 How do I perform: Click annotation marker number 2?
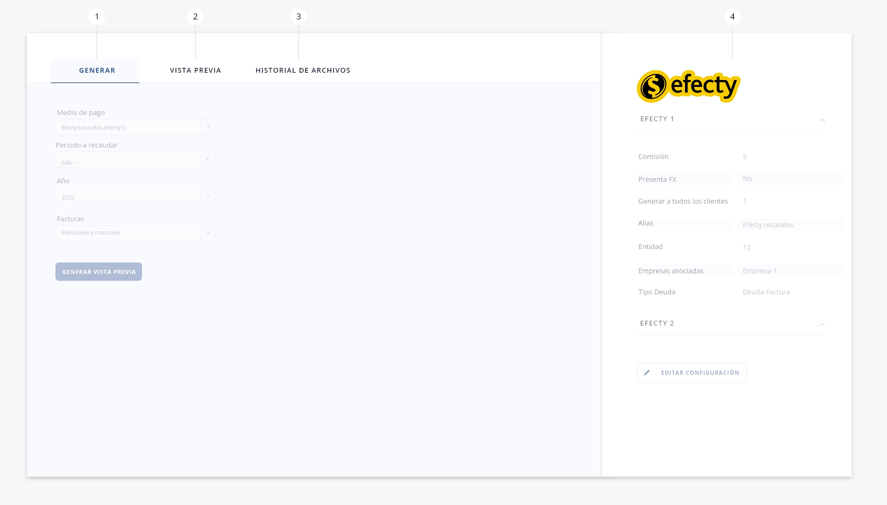(195, 17)
